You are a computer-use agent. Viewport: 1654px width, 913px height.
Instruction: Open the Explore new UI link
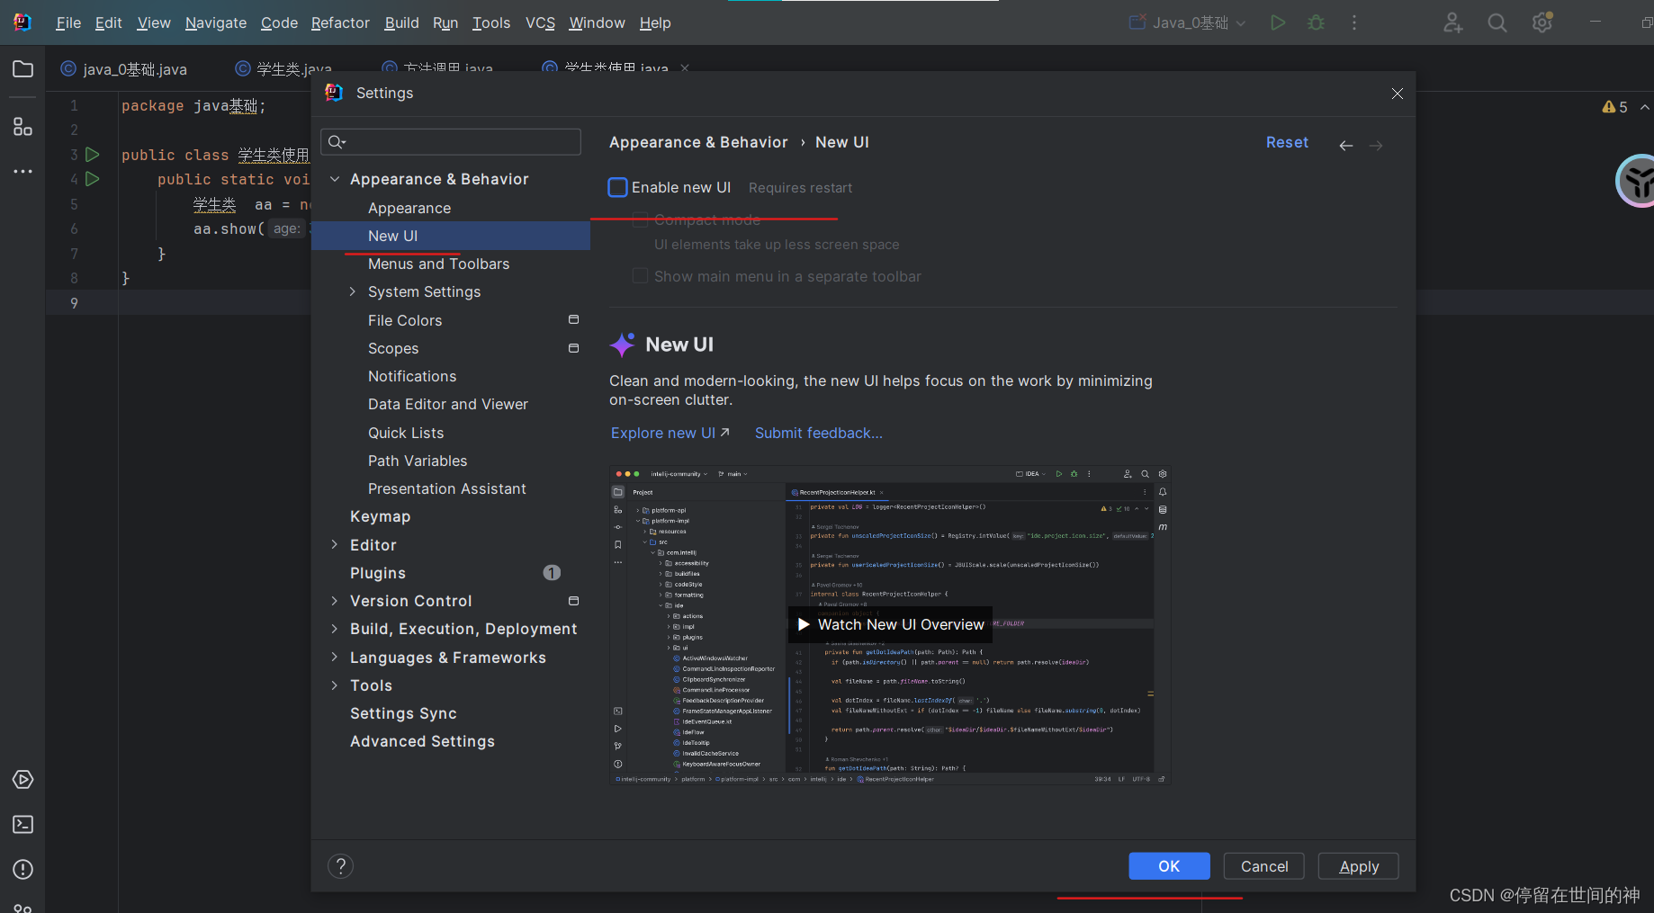pos(670,433)
